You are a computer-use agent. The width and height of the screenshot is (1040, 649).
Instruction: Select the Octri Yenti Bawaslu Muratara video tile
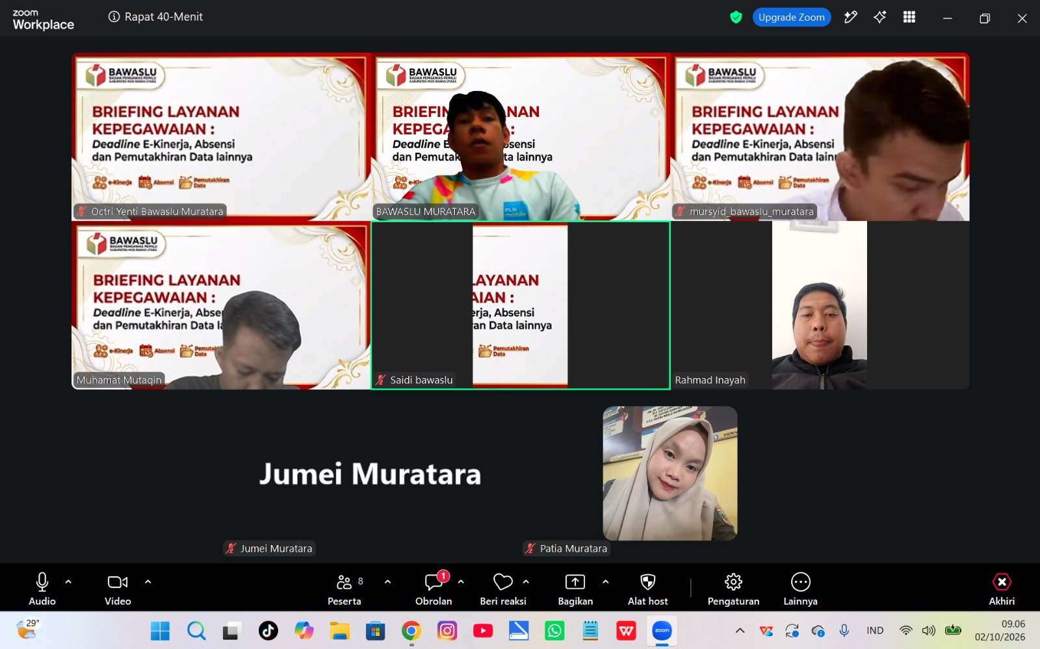[x=221, y=137]
